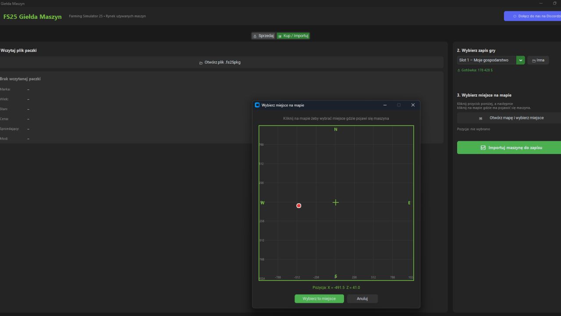The height and width of the screenshot is (316, 561).
Task: Select the Kup / Importuj tab
Action: [x=293, y=36]
